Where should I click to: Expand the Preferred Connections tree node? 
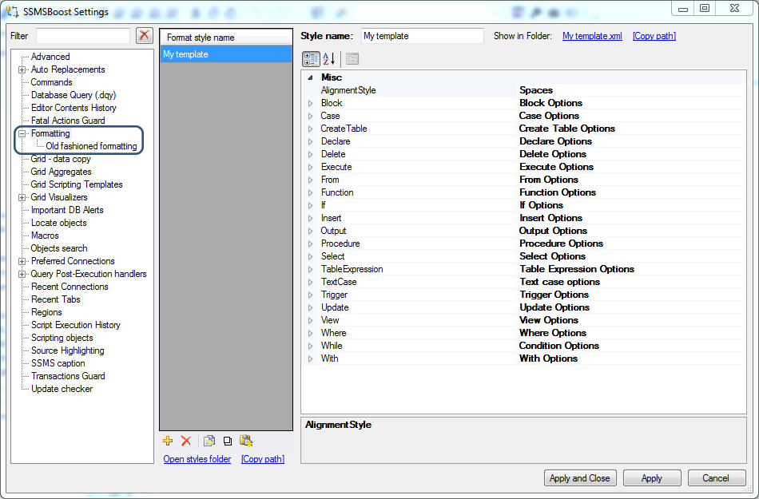pyautogui.click(x=22, y=261)
